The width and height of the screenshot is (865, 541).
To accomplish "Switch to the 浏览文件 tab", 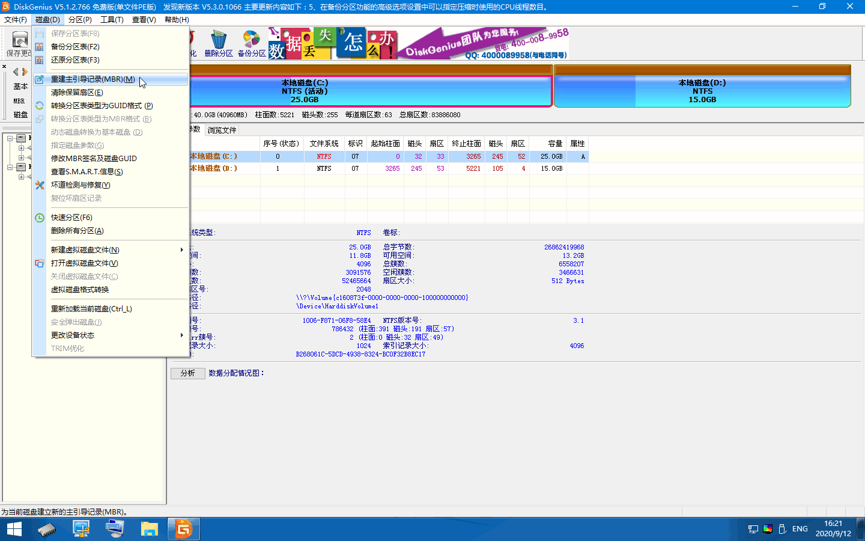I will pyautogui.click(x=222, y=130).
